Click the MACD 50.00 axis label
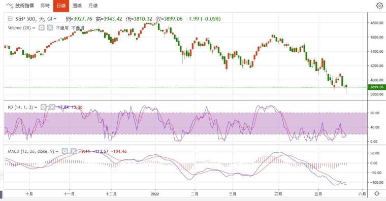Viewport: 386px width, 201px height. click(x=375, y=153)
